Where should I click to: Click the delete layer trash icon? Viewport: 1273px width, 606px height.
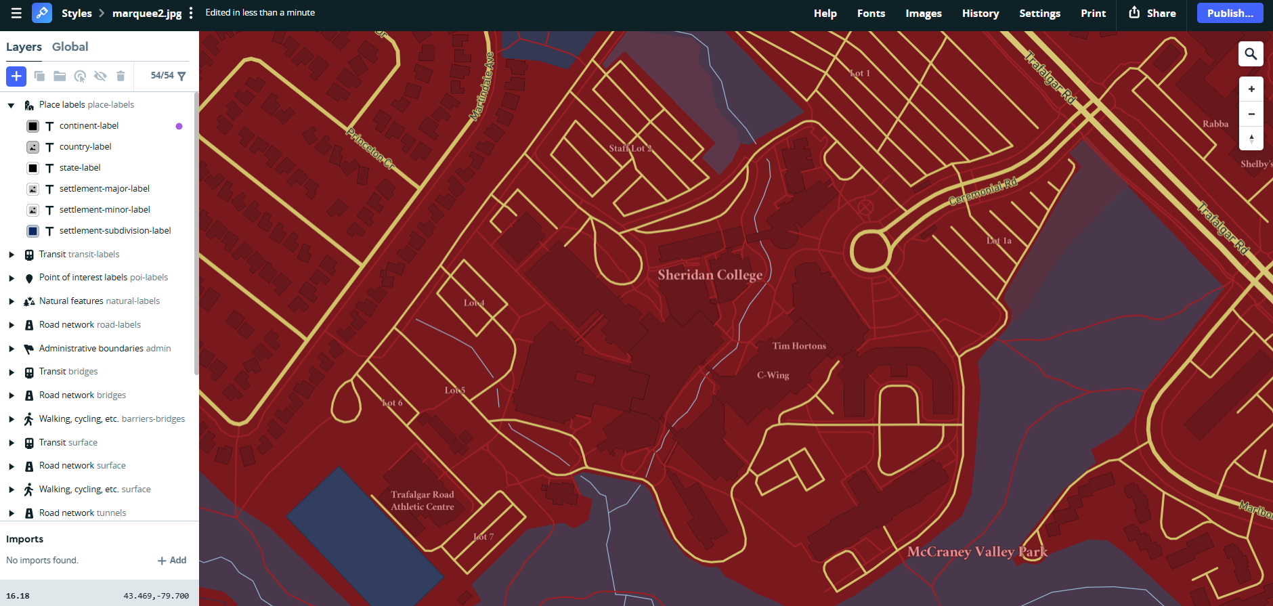pyautogui.click(x=121, y=76)
